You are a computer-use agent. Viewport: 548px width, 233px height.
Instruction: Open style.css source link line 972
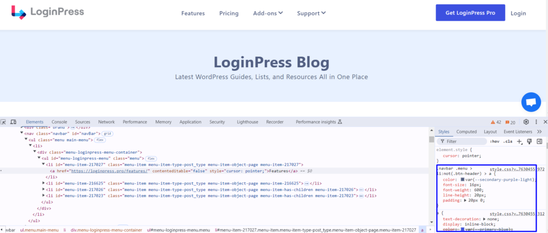click(x=517, y=169)
